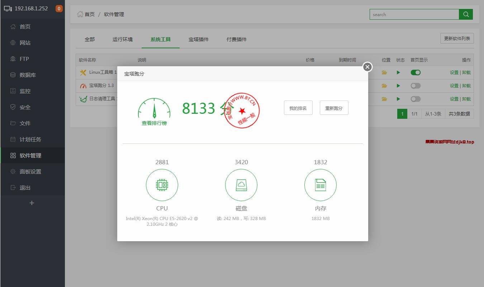The image size is (484, 287).
Task: Start 日志清理工具 via its green play icon
Action: 398,99
